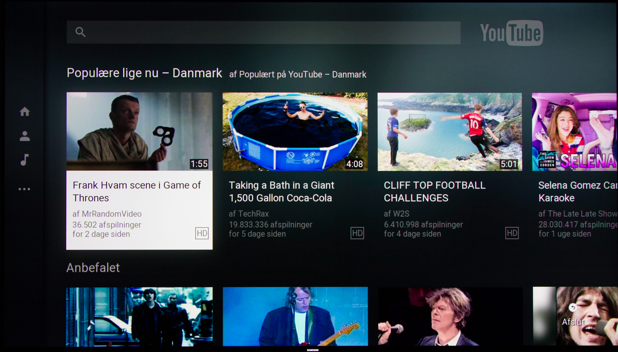Play Selena Gomez Carpool Karaoke thumbnail

pyautogui.click(x=575, y=131)
